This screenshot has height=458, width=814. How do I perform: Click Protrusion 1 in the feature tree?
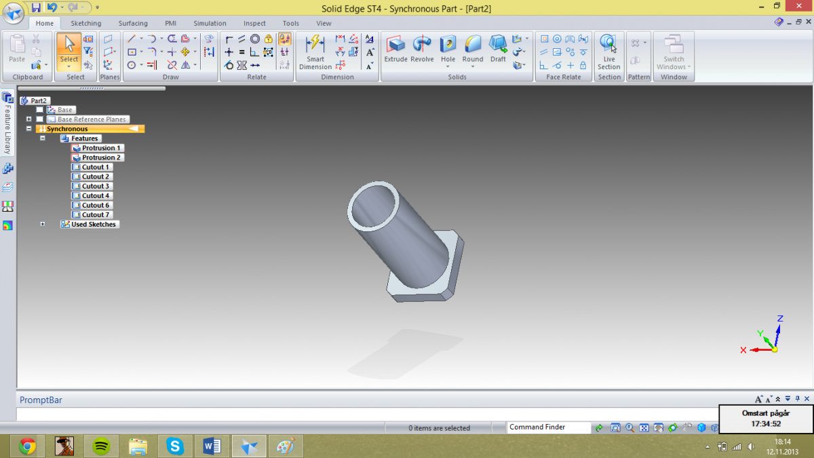tap(101, 148)
